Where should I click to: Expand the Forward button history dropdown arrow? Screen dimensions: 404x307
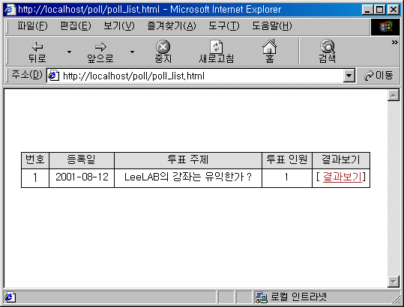132,52
